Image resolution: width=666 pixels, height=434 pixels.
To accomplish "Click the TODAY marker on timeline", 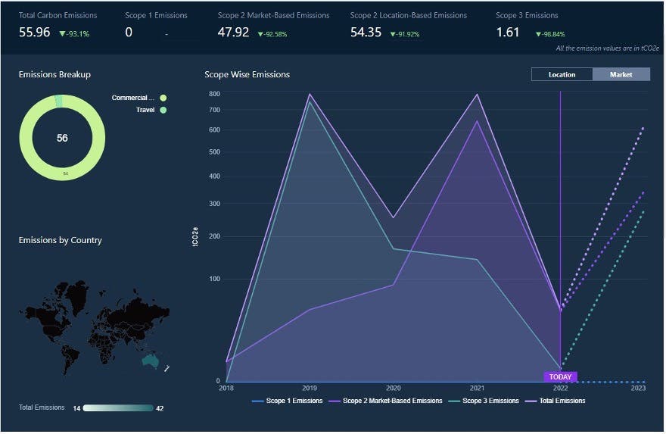I will coord(560,376).
